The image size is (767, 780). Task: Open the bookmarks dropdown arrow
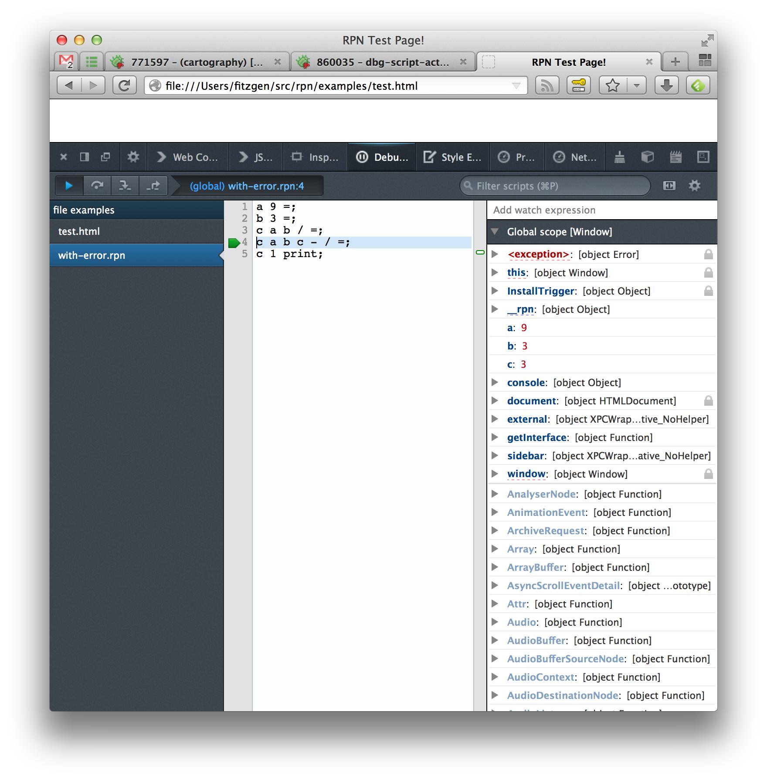637,85
